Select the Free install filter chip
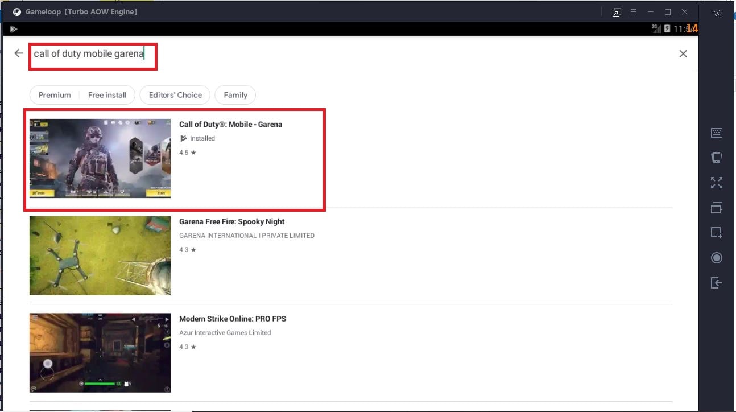The image size is (736, 412). coord(107,95)
